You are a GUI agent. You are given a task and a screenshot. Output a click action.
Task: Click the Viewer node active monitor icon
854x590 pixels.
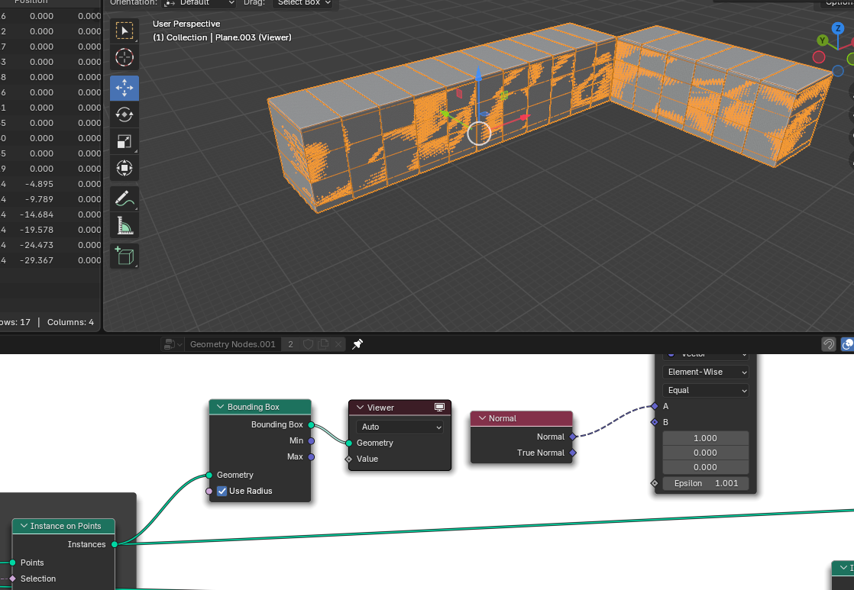point(439,407)
